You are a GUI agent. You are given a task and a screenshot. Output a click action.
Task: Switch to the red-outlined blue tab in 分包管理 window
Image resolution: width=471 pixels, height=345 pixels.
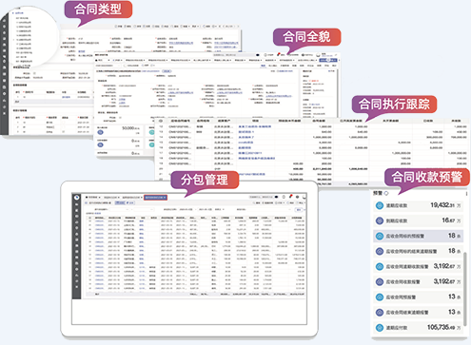click(x=156, y=198)
